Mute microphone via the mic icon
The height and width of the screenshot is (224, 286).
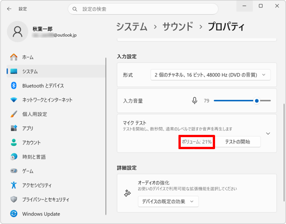click(x=194, y=101)
